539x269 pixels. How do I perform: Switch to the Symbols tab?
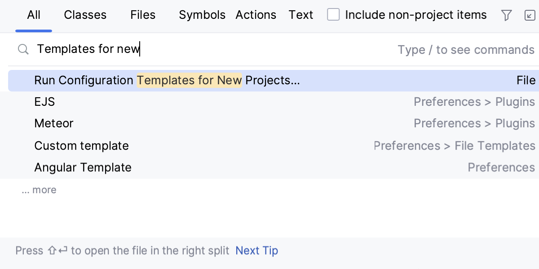pyautogui.click(x=202, y=14)
